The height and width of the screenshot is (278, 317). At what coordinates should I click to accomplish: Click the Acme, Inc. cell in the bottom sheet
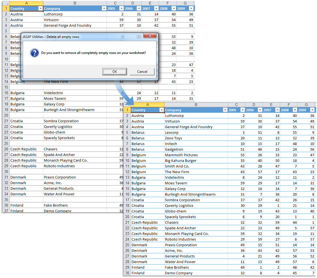click(196, 250)
